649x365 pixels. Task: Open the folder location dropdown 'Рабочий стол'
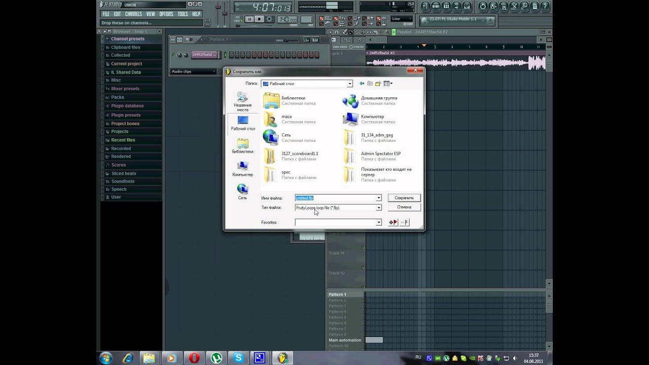point(307,84)
